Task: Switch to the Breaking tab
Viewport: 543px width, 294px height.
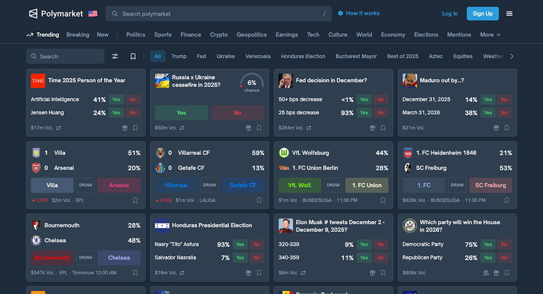Action: point(78,35)
